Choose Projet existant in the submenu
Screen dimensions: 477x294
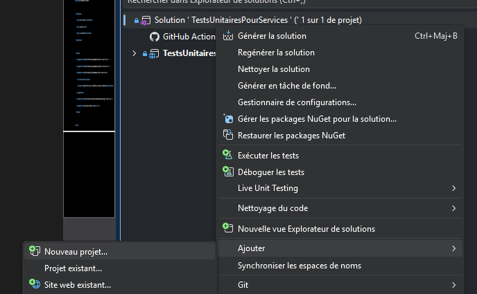tap(119, 268)
